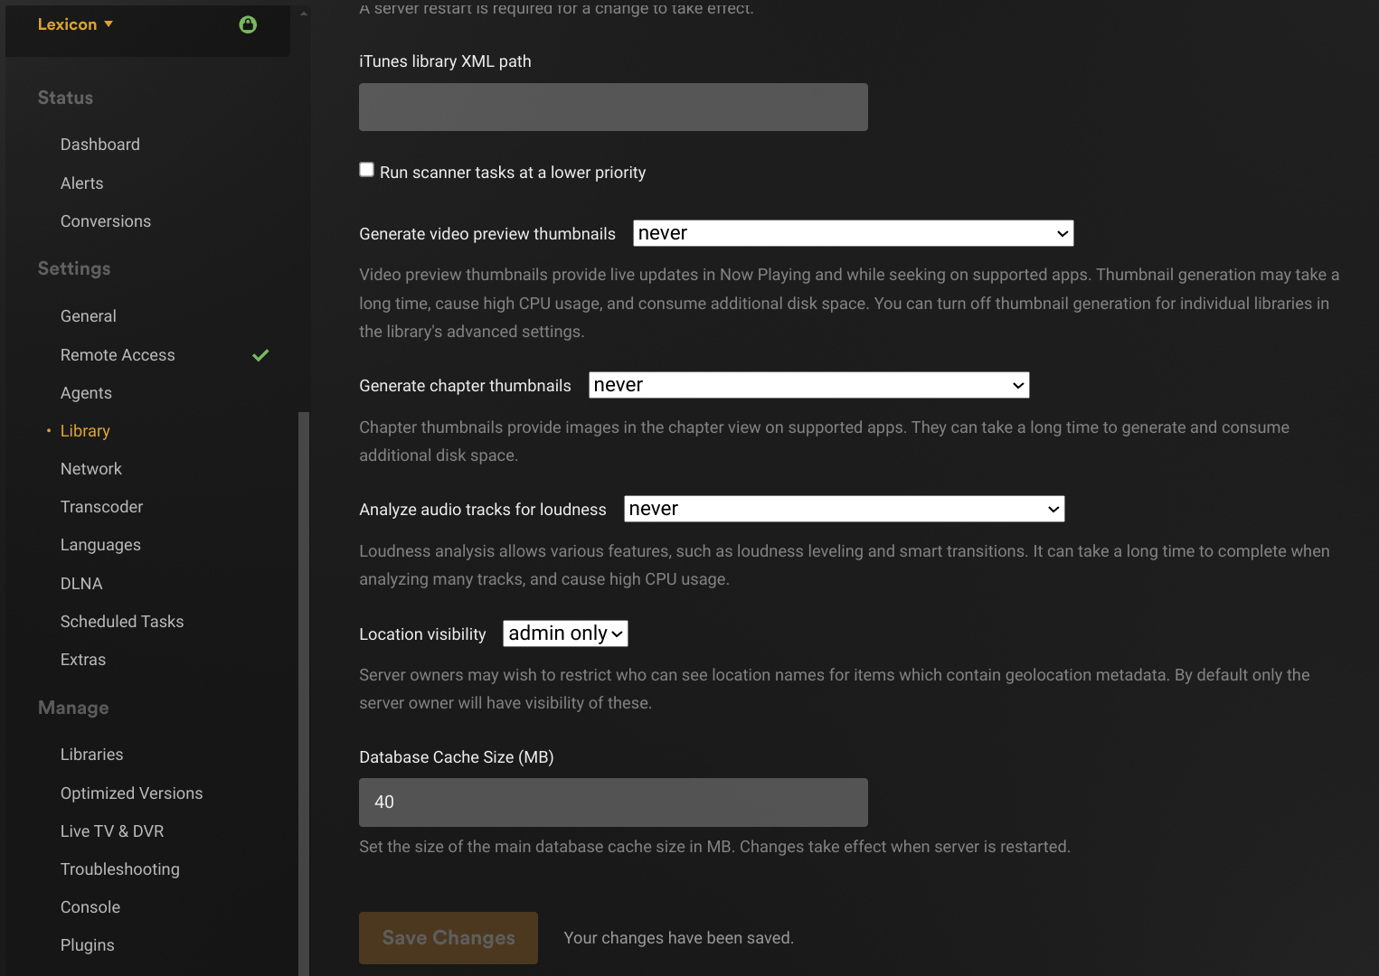Change Location visibility admin only selector

tap(565, 633)
